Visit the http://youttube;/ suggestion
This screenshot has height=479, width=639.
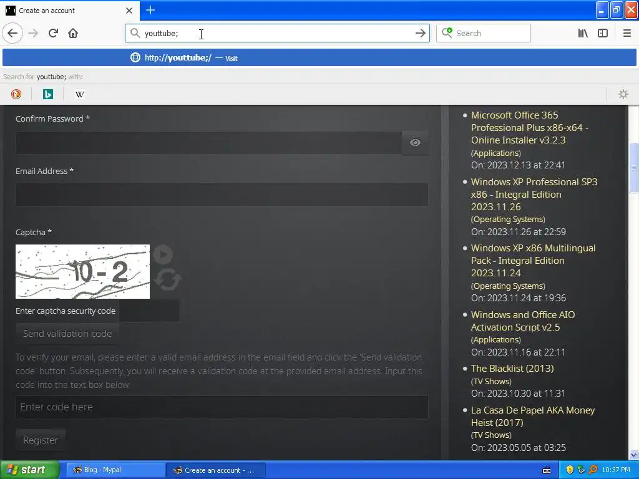coord(319,58)
